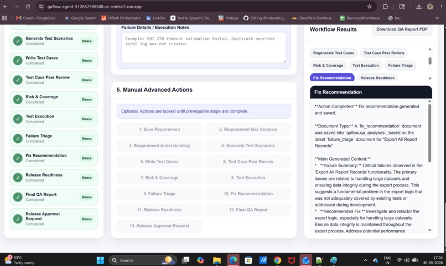Click the textarea resize handle corner
446x266 pixels.
coord(284,61)
